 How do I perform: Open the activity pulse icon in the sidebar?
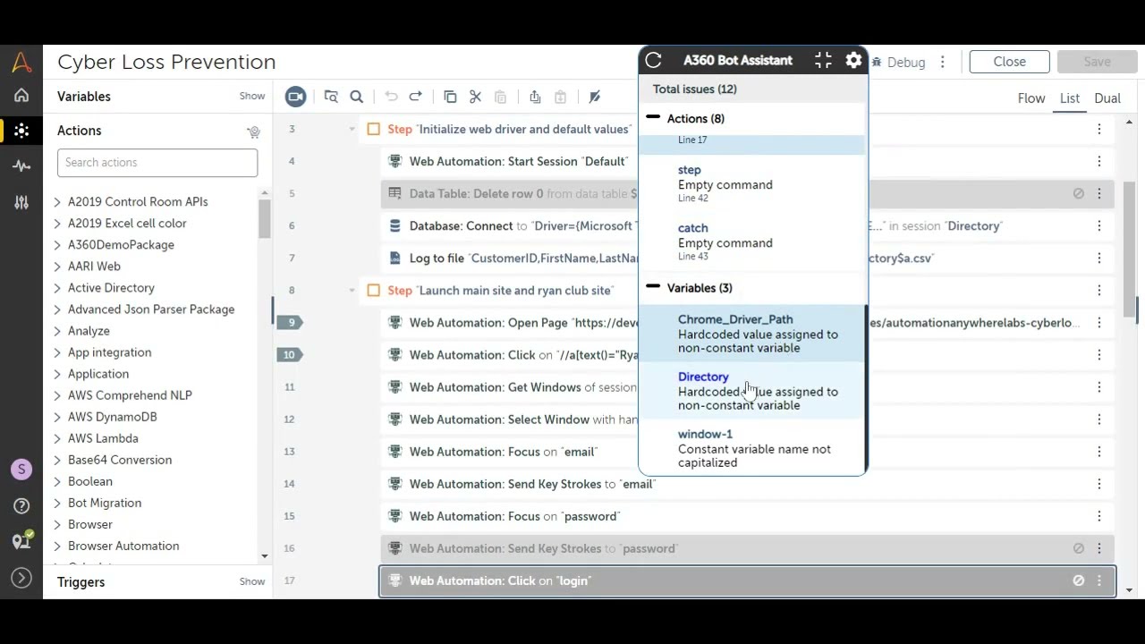click(21, 166)
